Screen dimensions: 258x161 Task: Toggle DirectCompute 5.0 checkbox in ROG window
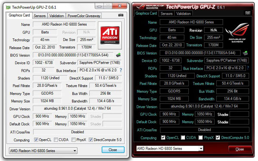click(x=218, y=137)
